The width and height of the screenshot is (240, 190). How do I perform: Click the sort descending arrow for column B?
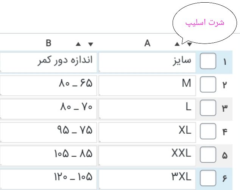(90, 44)
